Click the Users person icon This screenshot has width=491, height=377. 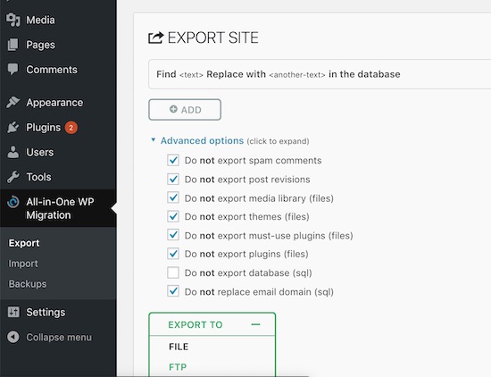coord(13,152)
